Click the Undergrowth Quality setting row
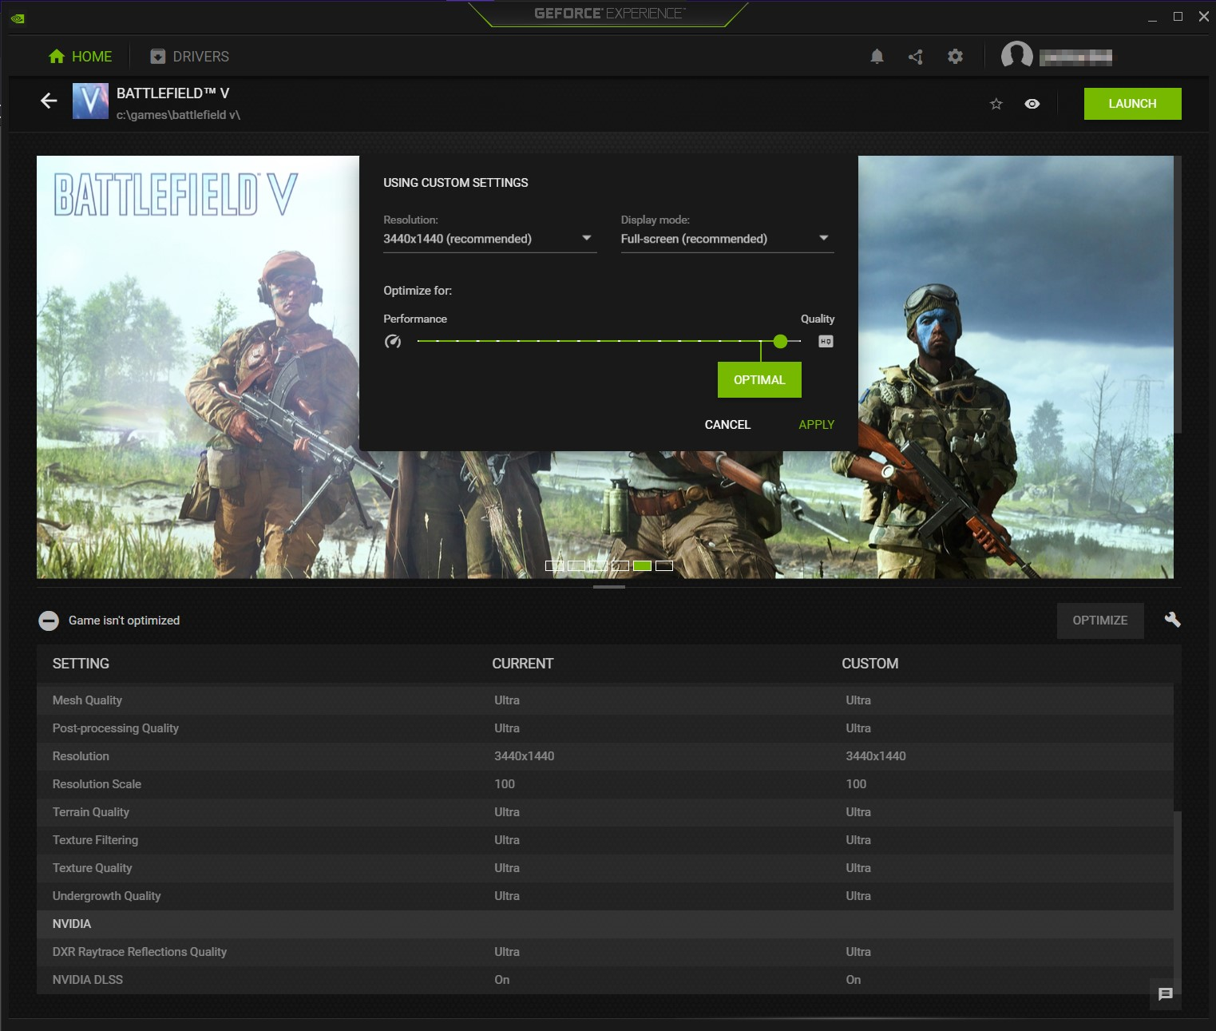The width and height of the screenshot is (1216, 1031). pyautogui.click(x=605, y=896)
